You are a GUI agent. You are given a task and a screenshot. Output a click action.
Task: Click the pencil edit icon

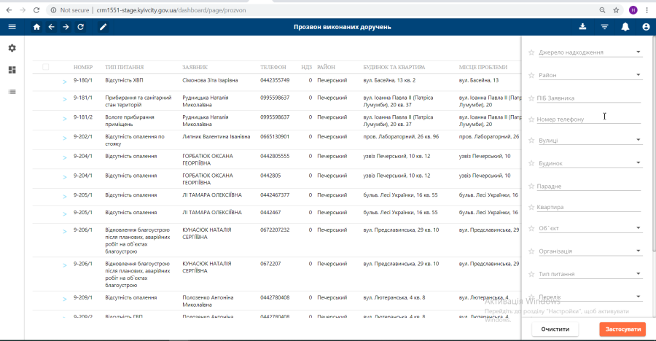click(103, 27)
